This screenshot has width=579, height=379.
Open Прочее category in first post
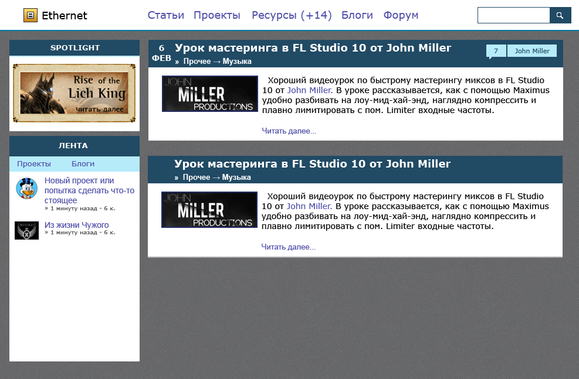point(197,61)
